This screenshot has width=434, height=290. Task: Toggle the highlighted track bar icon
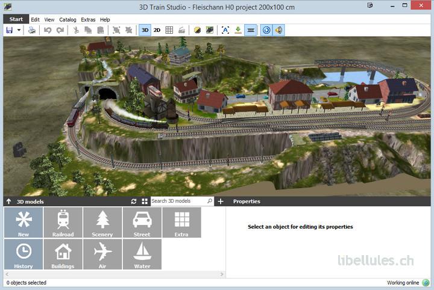251,30
